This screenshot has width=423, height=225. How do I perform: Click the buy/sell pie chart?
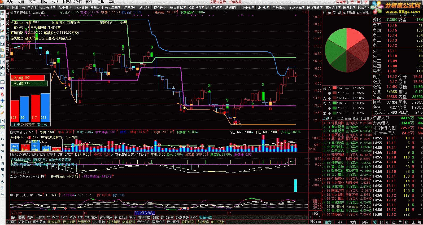pyautogui.click(x=347, y=50)
